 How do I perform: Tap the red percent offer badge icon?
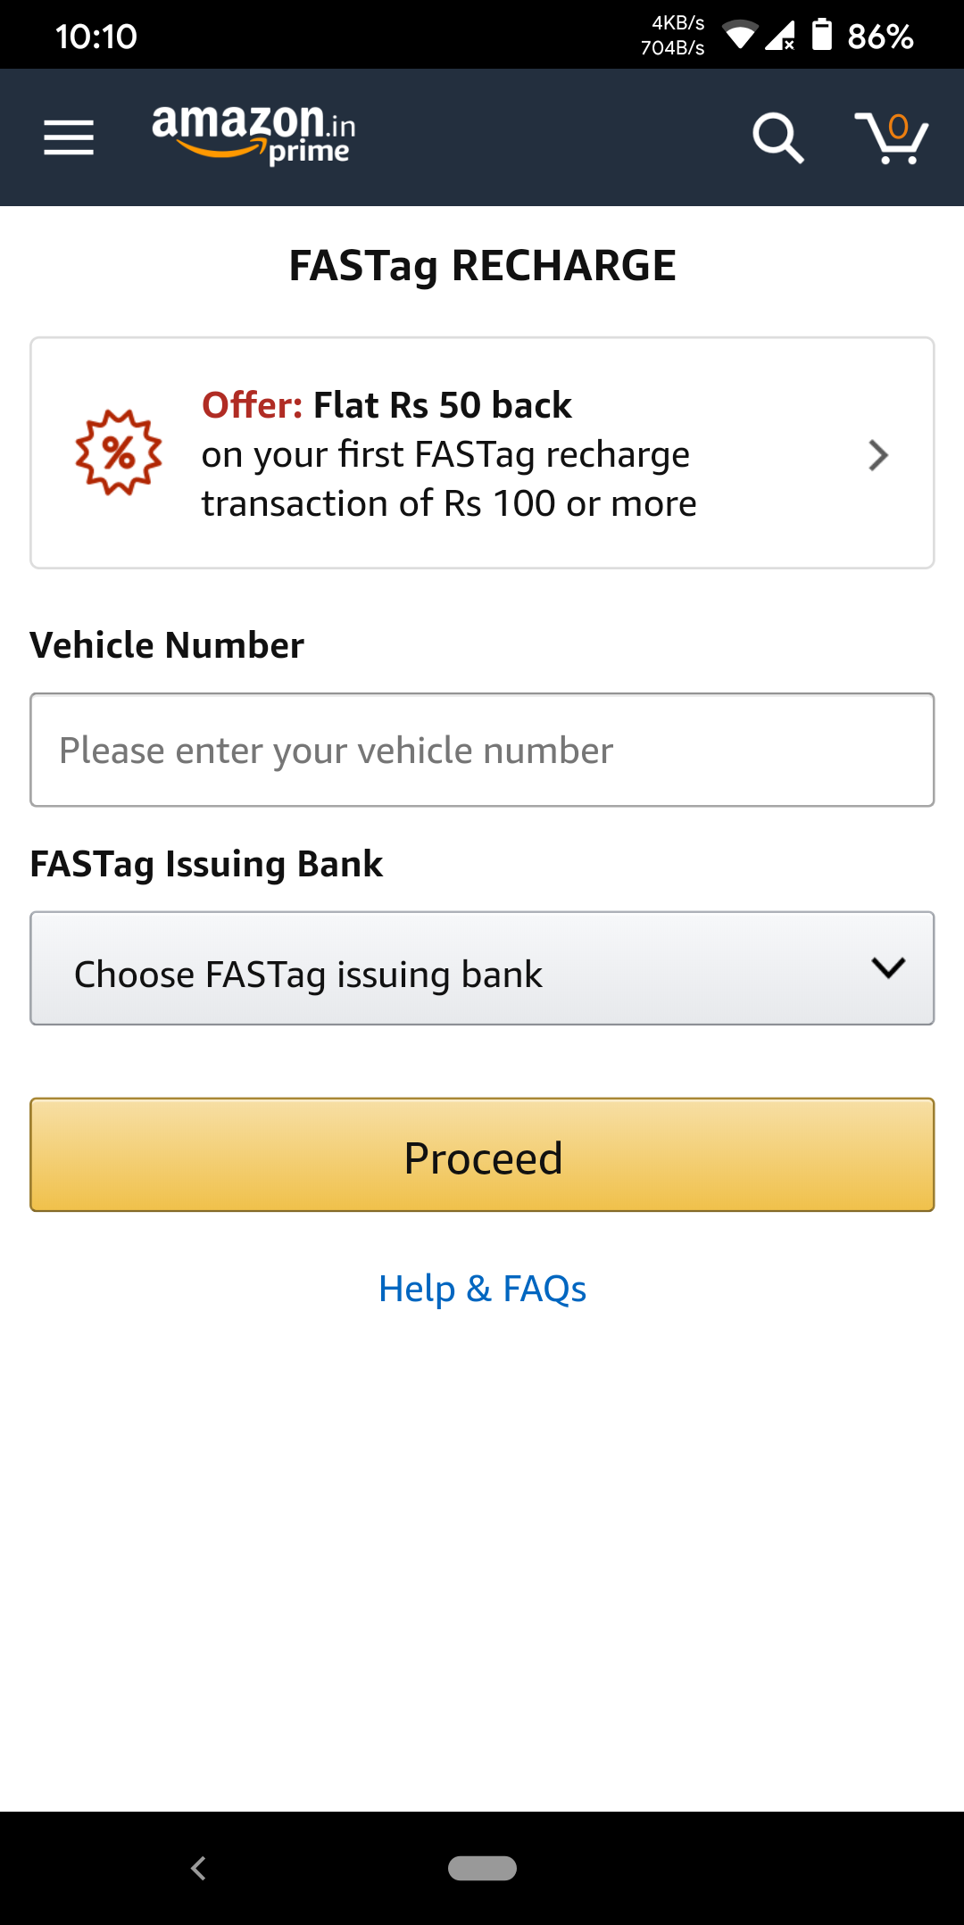pyautogui.click(x=119, y=452)
